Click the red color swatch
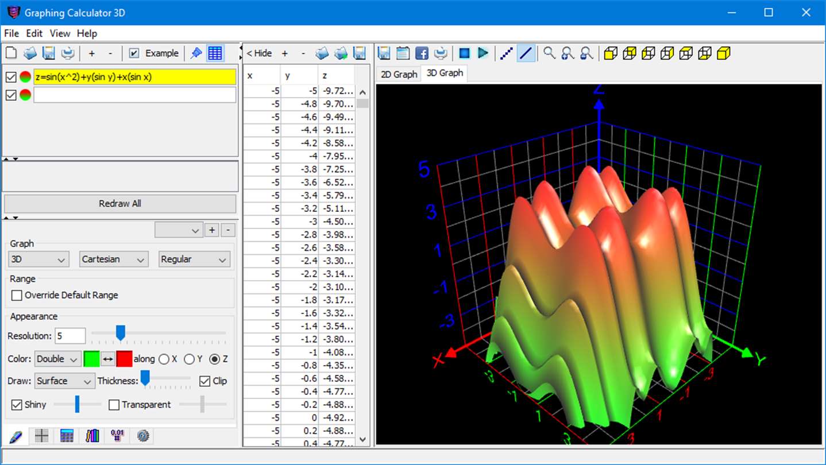This screenshot has height=465, width=826. (x=124, y=359)
